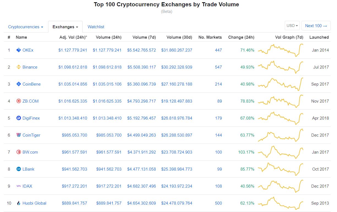Open the OKEx exchange link
Viewport: 337px width, 212px height.
pyautogui.click(x=28, y=50)
